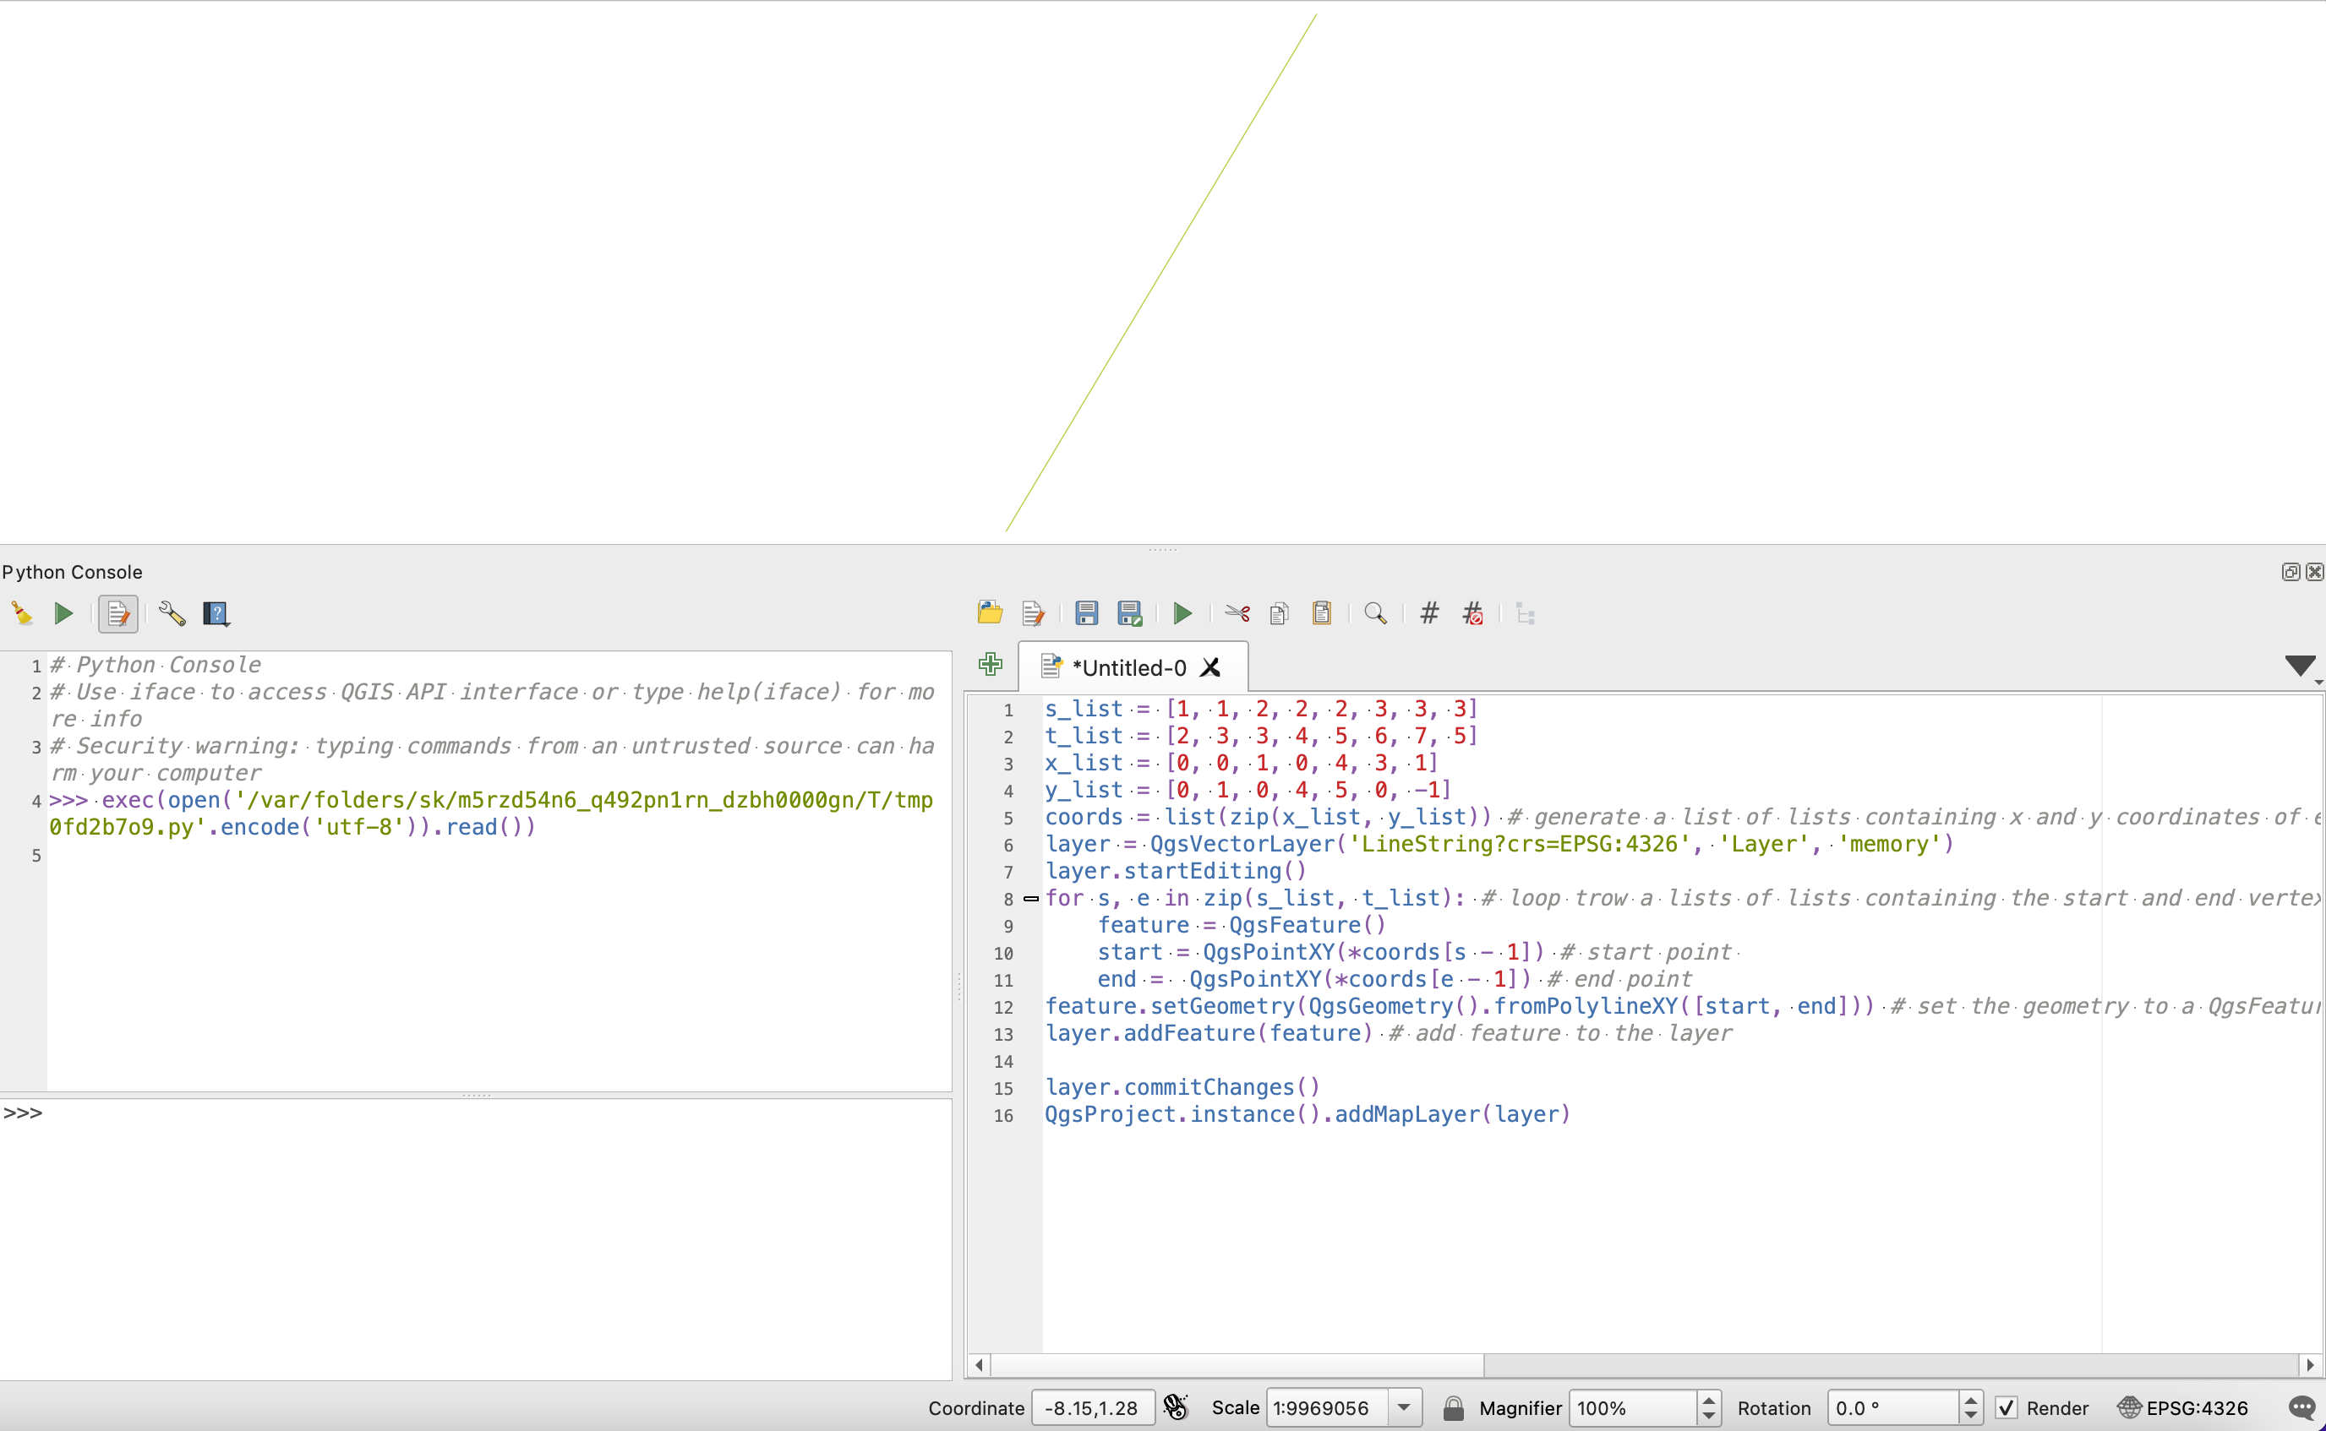
Task: Copy selected code in editor
Action: click(x=1279, y=613)
